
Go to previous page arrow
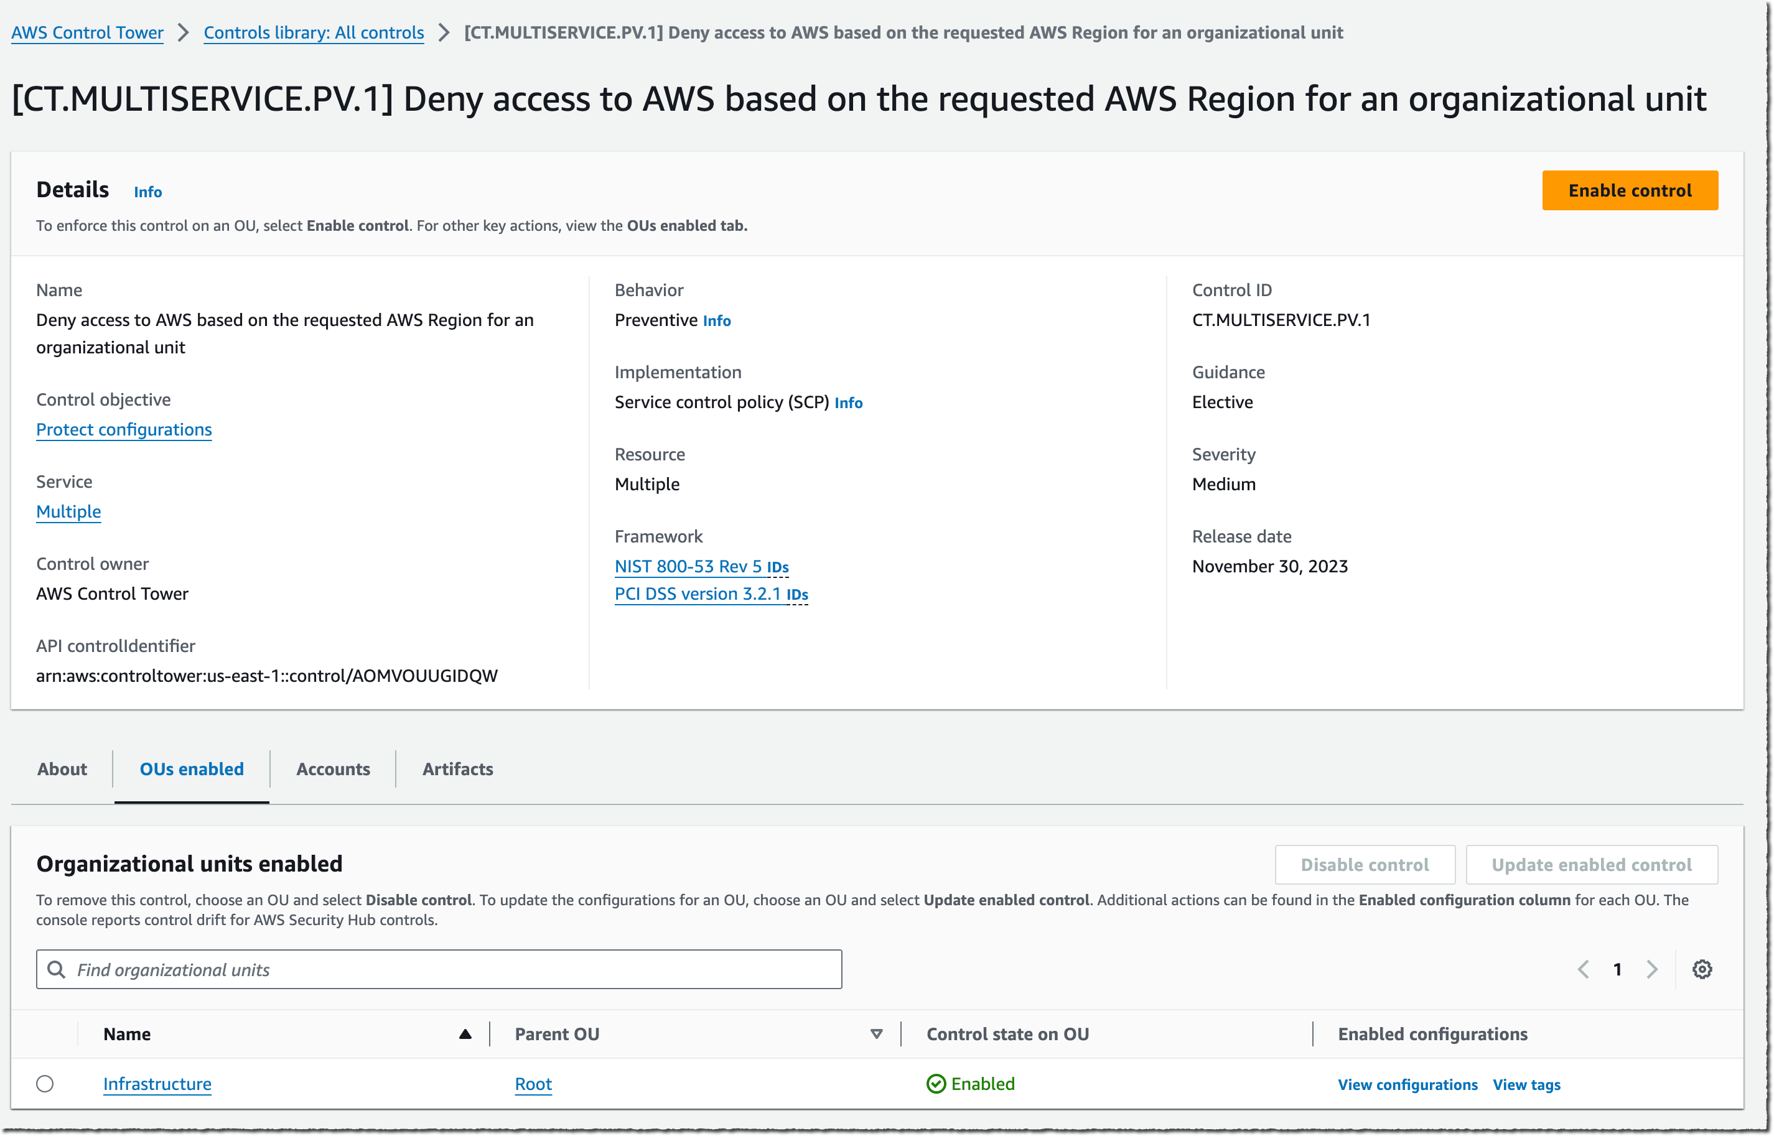[x=1583, y=969]
